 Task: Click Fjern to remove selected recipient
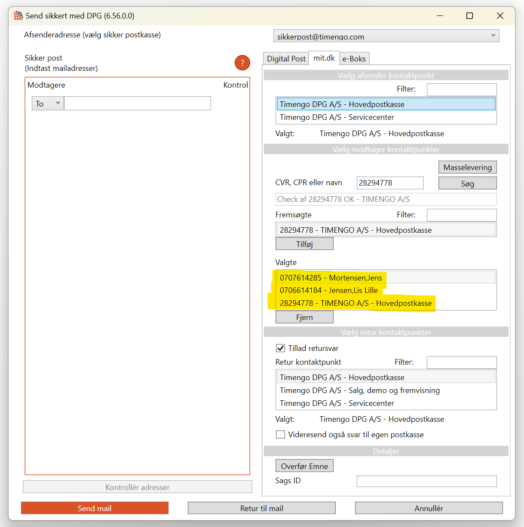(x=304, y=317)
